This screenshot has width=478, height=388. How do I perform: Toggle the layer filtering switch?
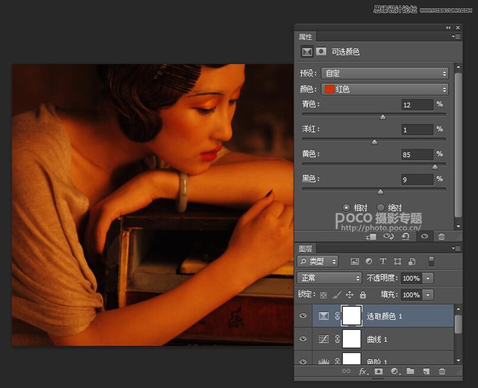pos(431,261)
